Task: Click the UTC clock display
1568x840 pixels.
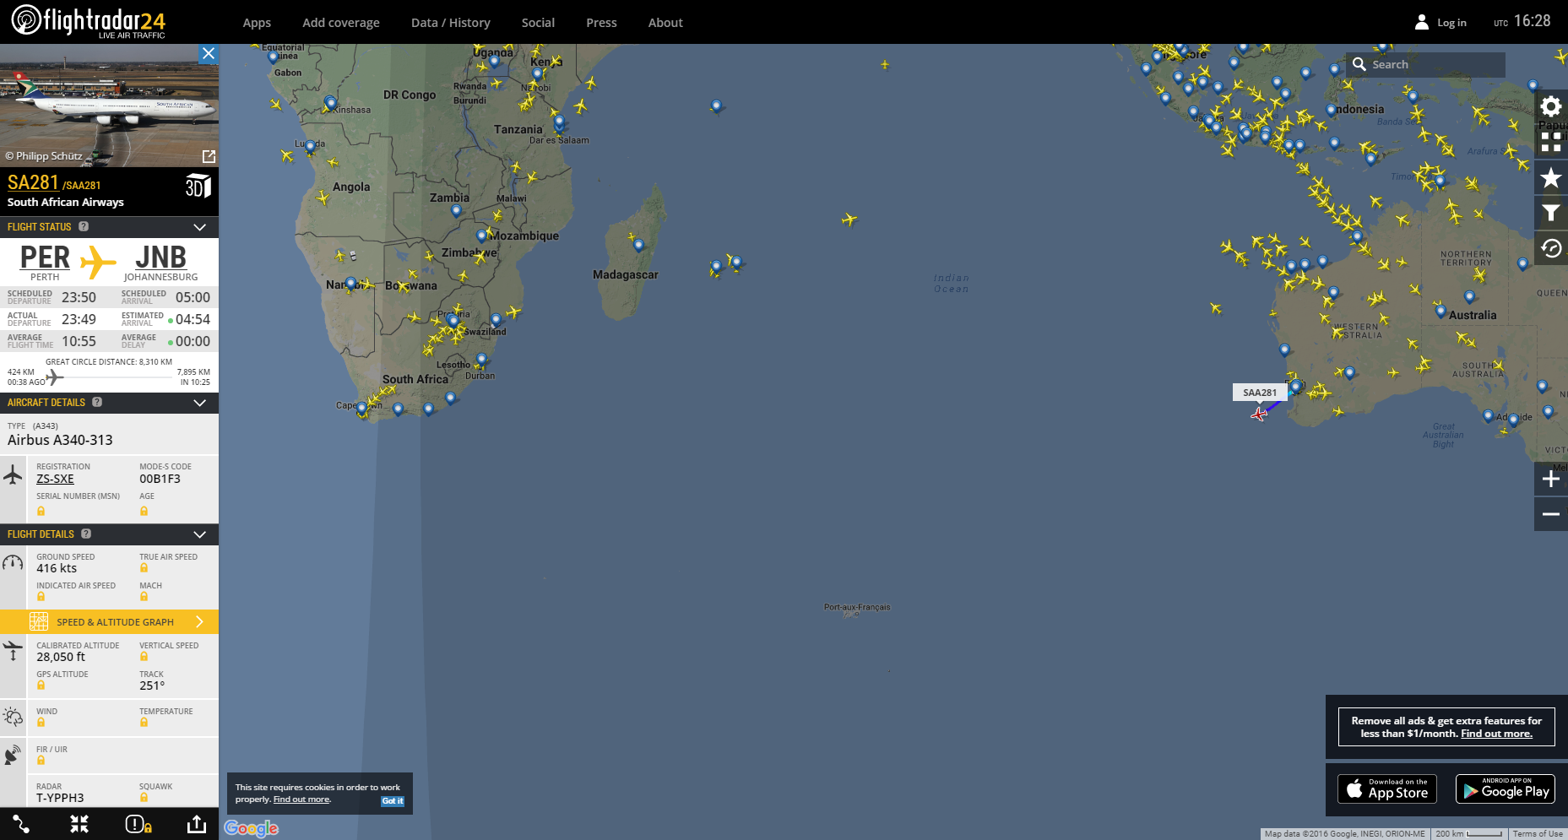Action: (x=1522, y=21)
